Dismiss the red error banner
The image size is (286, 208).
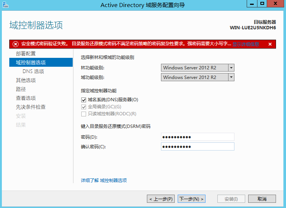tap(270, 44)
